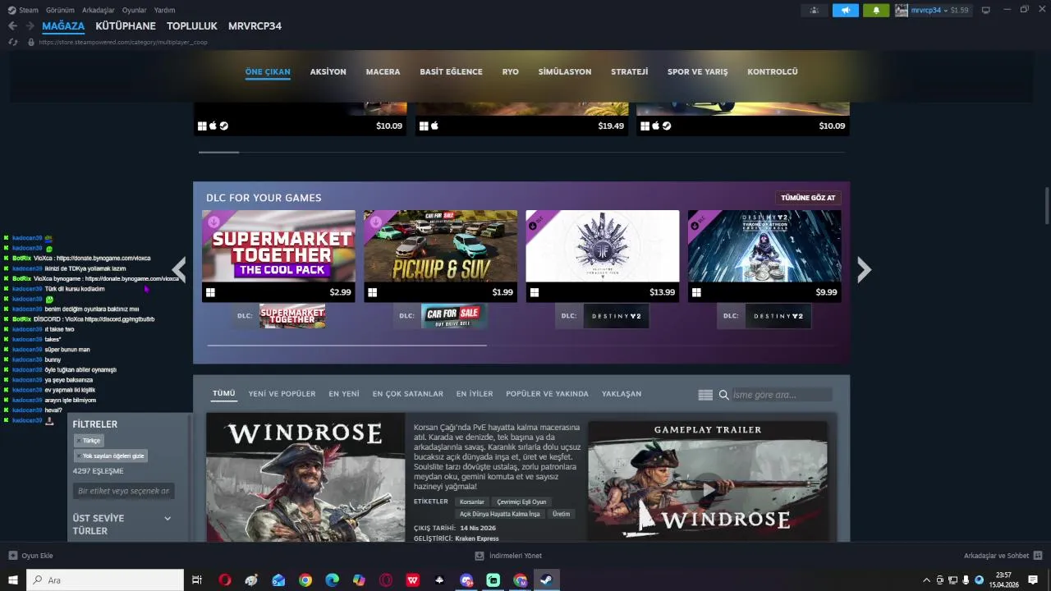Go forward with the Steam forward arrow
Screen dimensions: 1051x591
(30, 25)
